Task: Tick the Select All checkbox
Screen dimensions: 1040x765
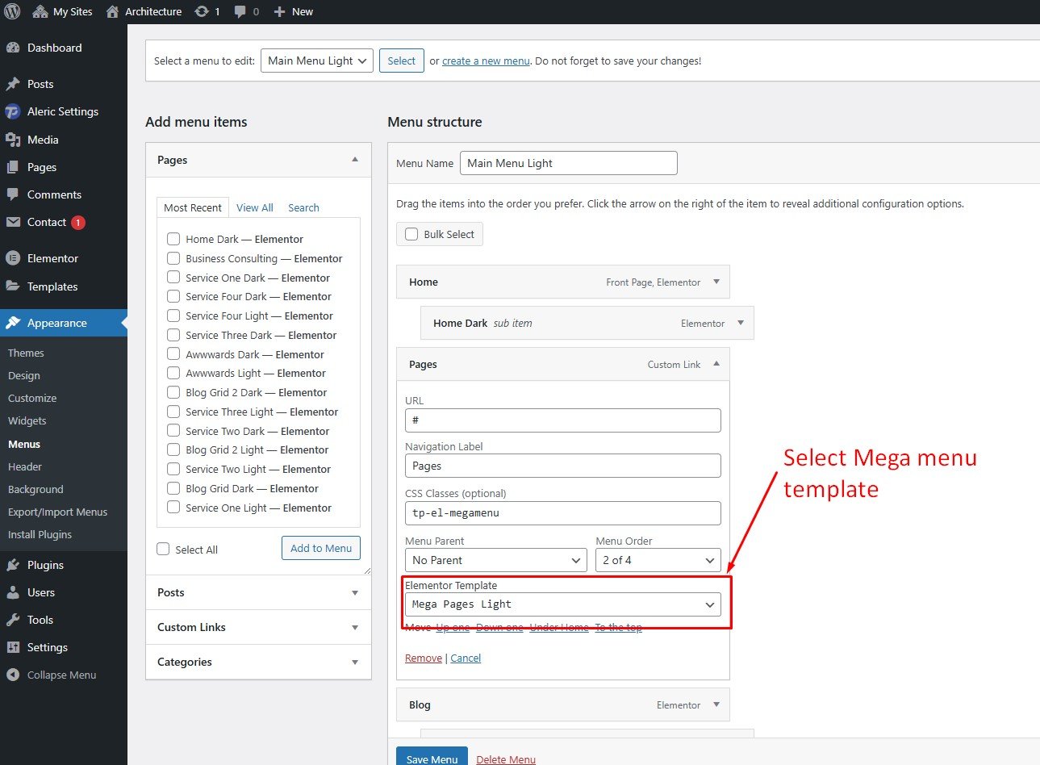Action: coord(163,549)
